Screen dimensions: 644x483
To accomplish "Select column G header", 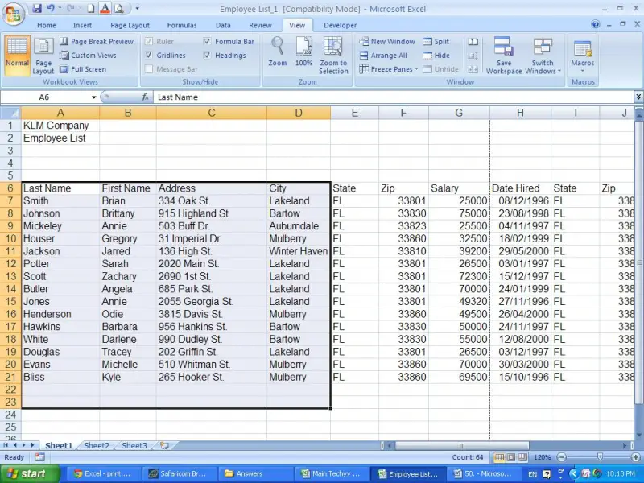I will [459, 113].
